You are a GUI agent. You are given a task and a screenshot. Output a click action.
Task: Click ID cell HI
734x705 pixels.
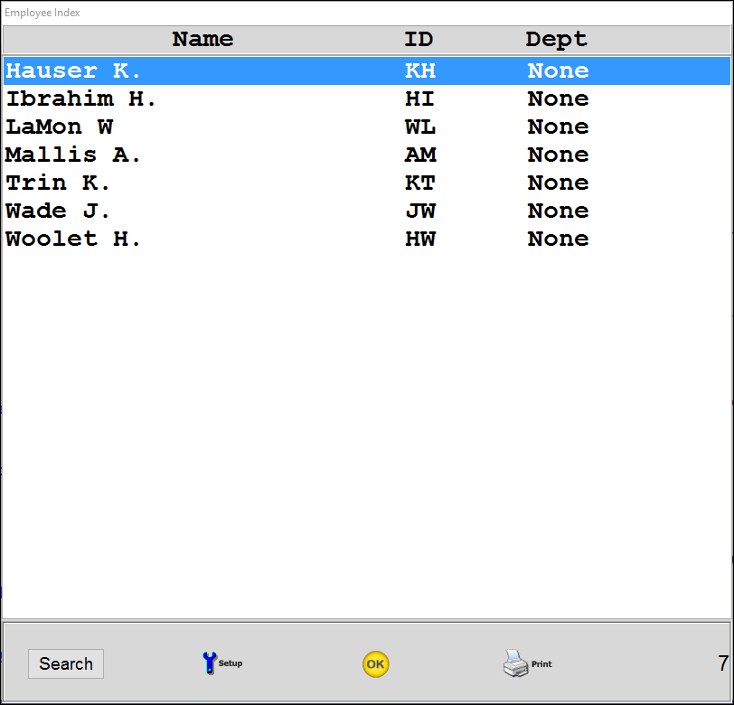tap(420, 99)
